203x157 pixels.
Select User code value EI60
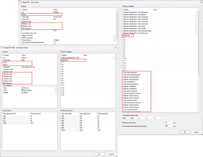pyautogui.click(x=23, y=60)
